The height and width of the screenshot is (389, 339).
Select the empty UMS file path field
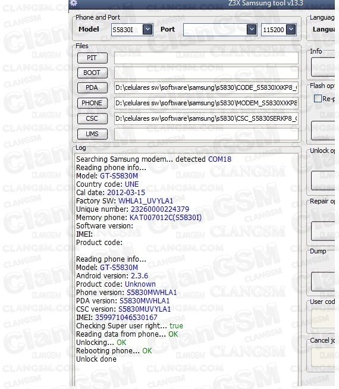(206, 134)
